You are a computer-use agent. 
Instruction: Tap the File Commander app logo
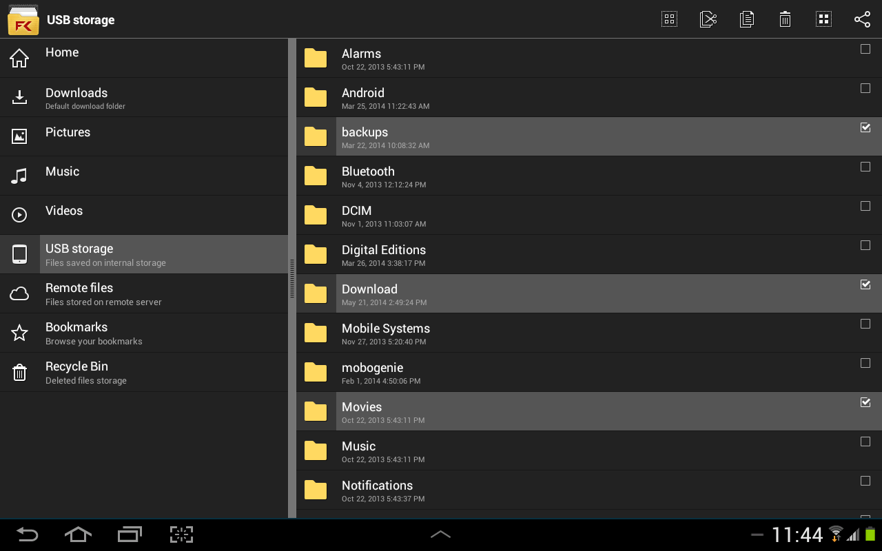[23, 20]
